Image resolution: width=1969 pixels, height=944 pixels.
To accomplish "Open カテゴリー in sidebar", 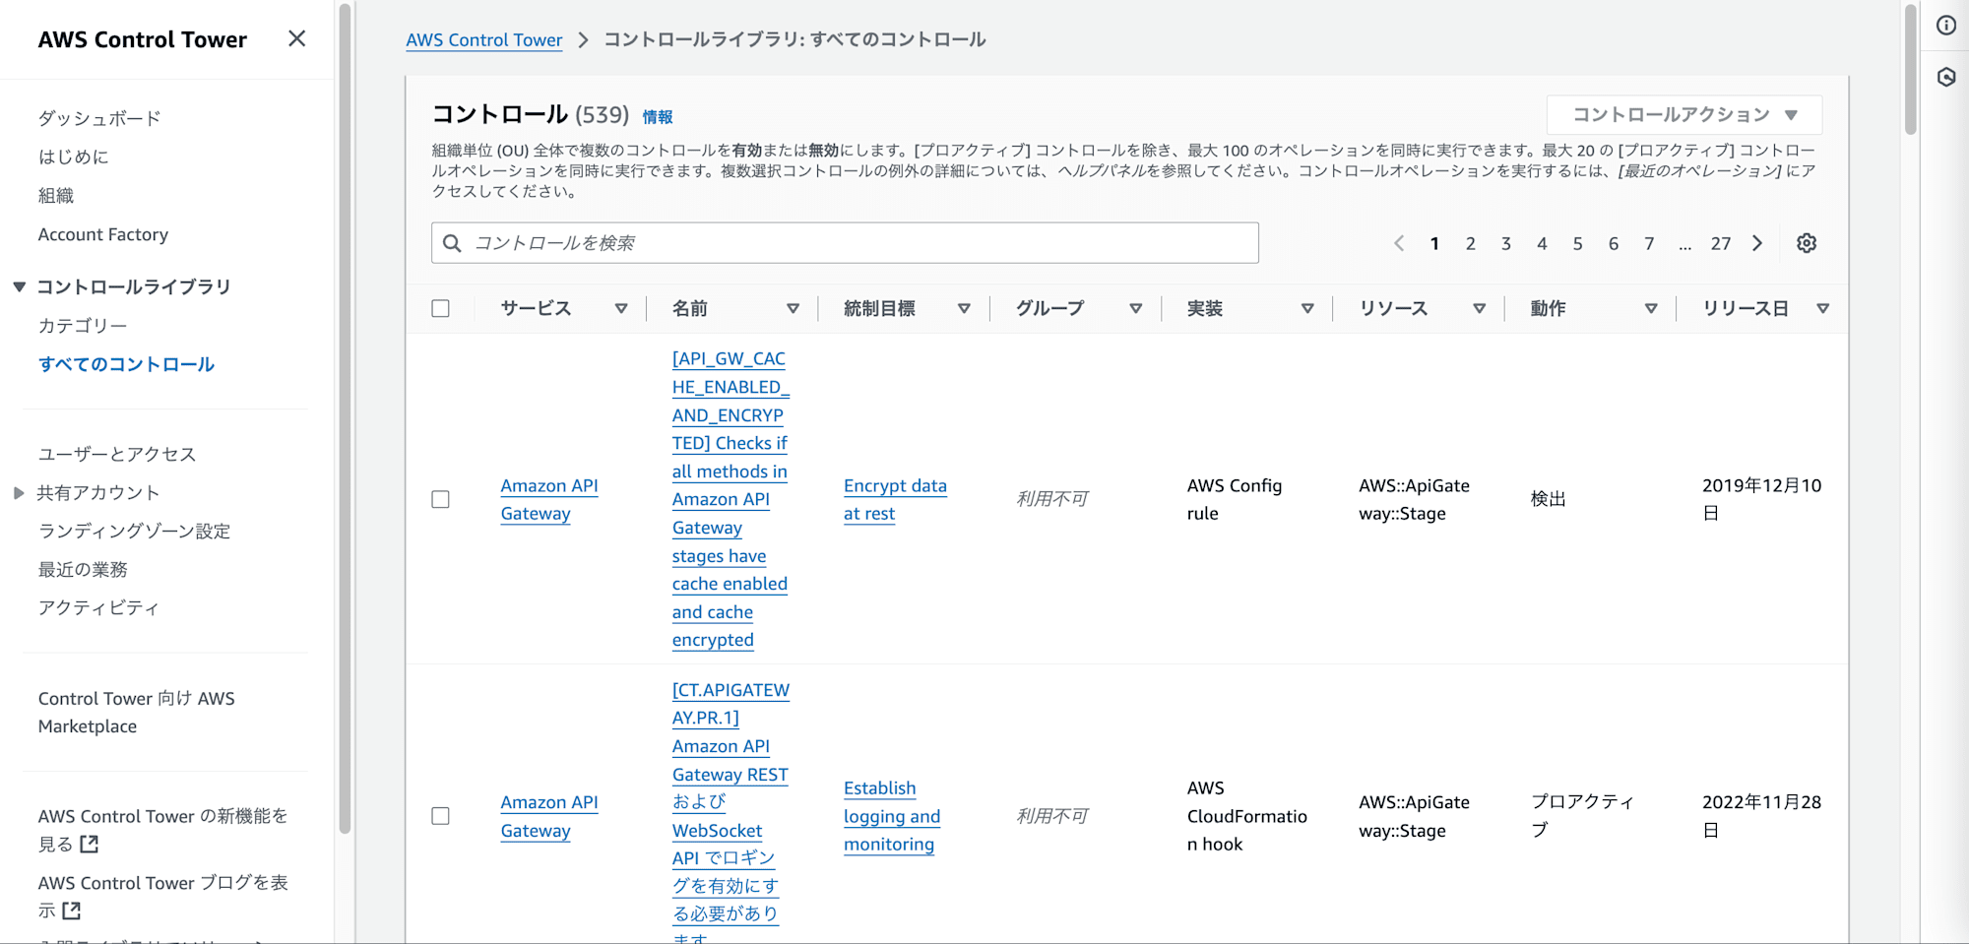I will (x=83, y=325).
